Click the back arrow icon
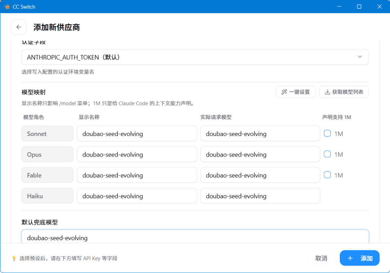The height and width of the screenshot is (273, 390). [19, 27]
